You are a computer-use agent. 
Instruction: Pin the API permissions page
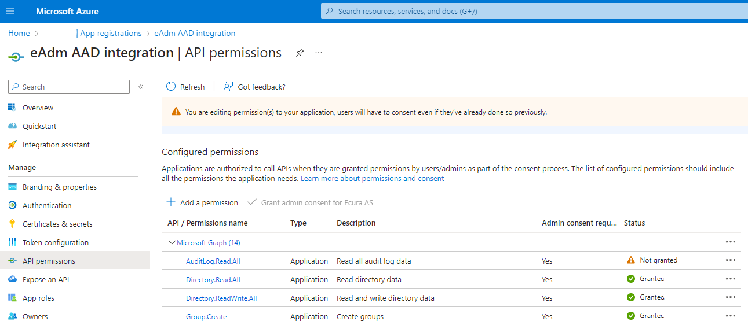pyautogui.click(x=300, y=53)
